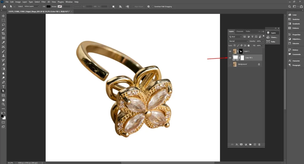Select the Move tool
Image resolution: width=304 pixels, height=164 pixels.
tap(4, 16)
